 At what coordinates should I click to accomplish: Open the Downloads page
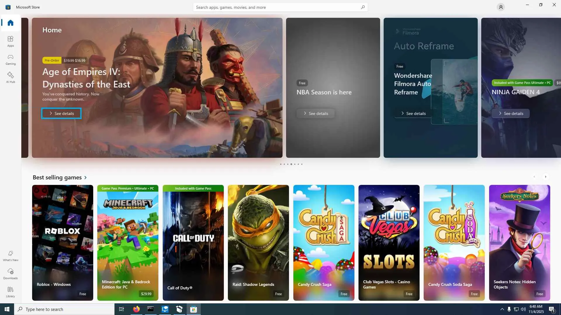11,274
